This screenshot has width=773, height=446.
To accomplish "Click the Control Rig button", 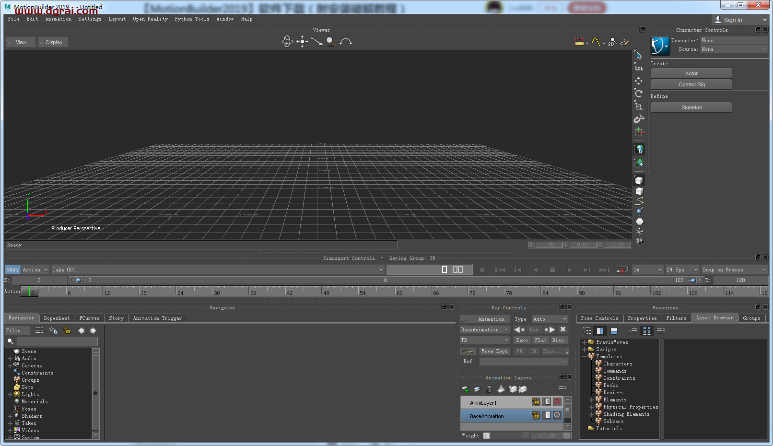I will pos(691,84).
